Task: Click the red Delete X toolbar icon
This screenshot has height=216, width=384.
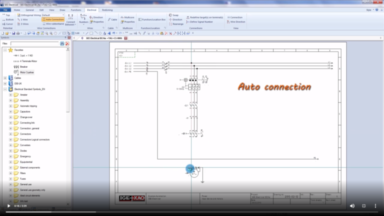Action: [x=166, y=33]
